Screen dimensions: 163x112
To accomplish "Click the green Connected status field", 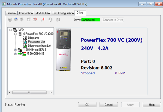I will pyautogui.click(x=91, y=20).
